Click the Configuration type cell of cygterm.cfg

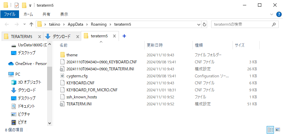click(x=212, y=76)
